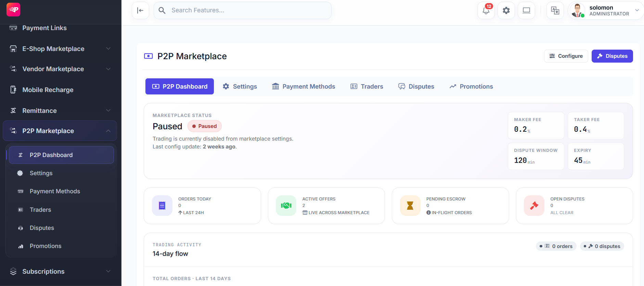Click the '0 disputes' chip

602,246
